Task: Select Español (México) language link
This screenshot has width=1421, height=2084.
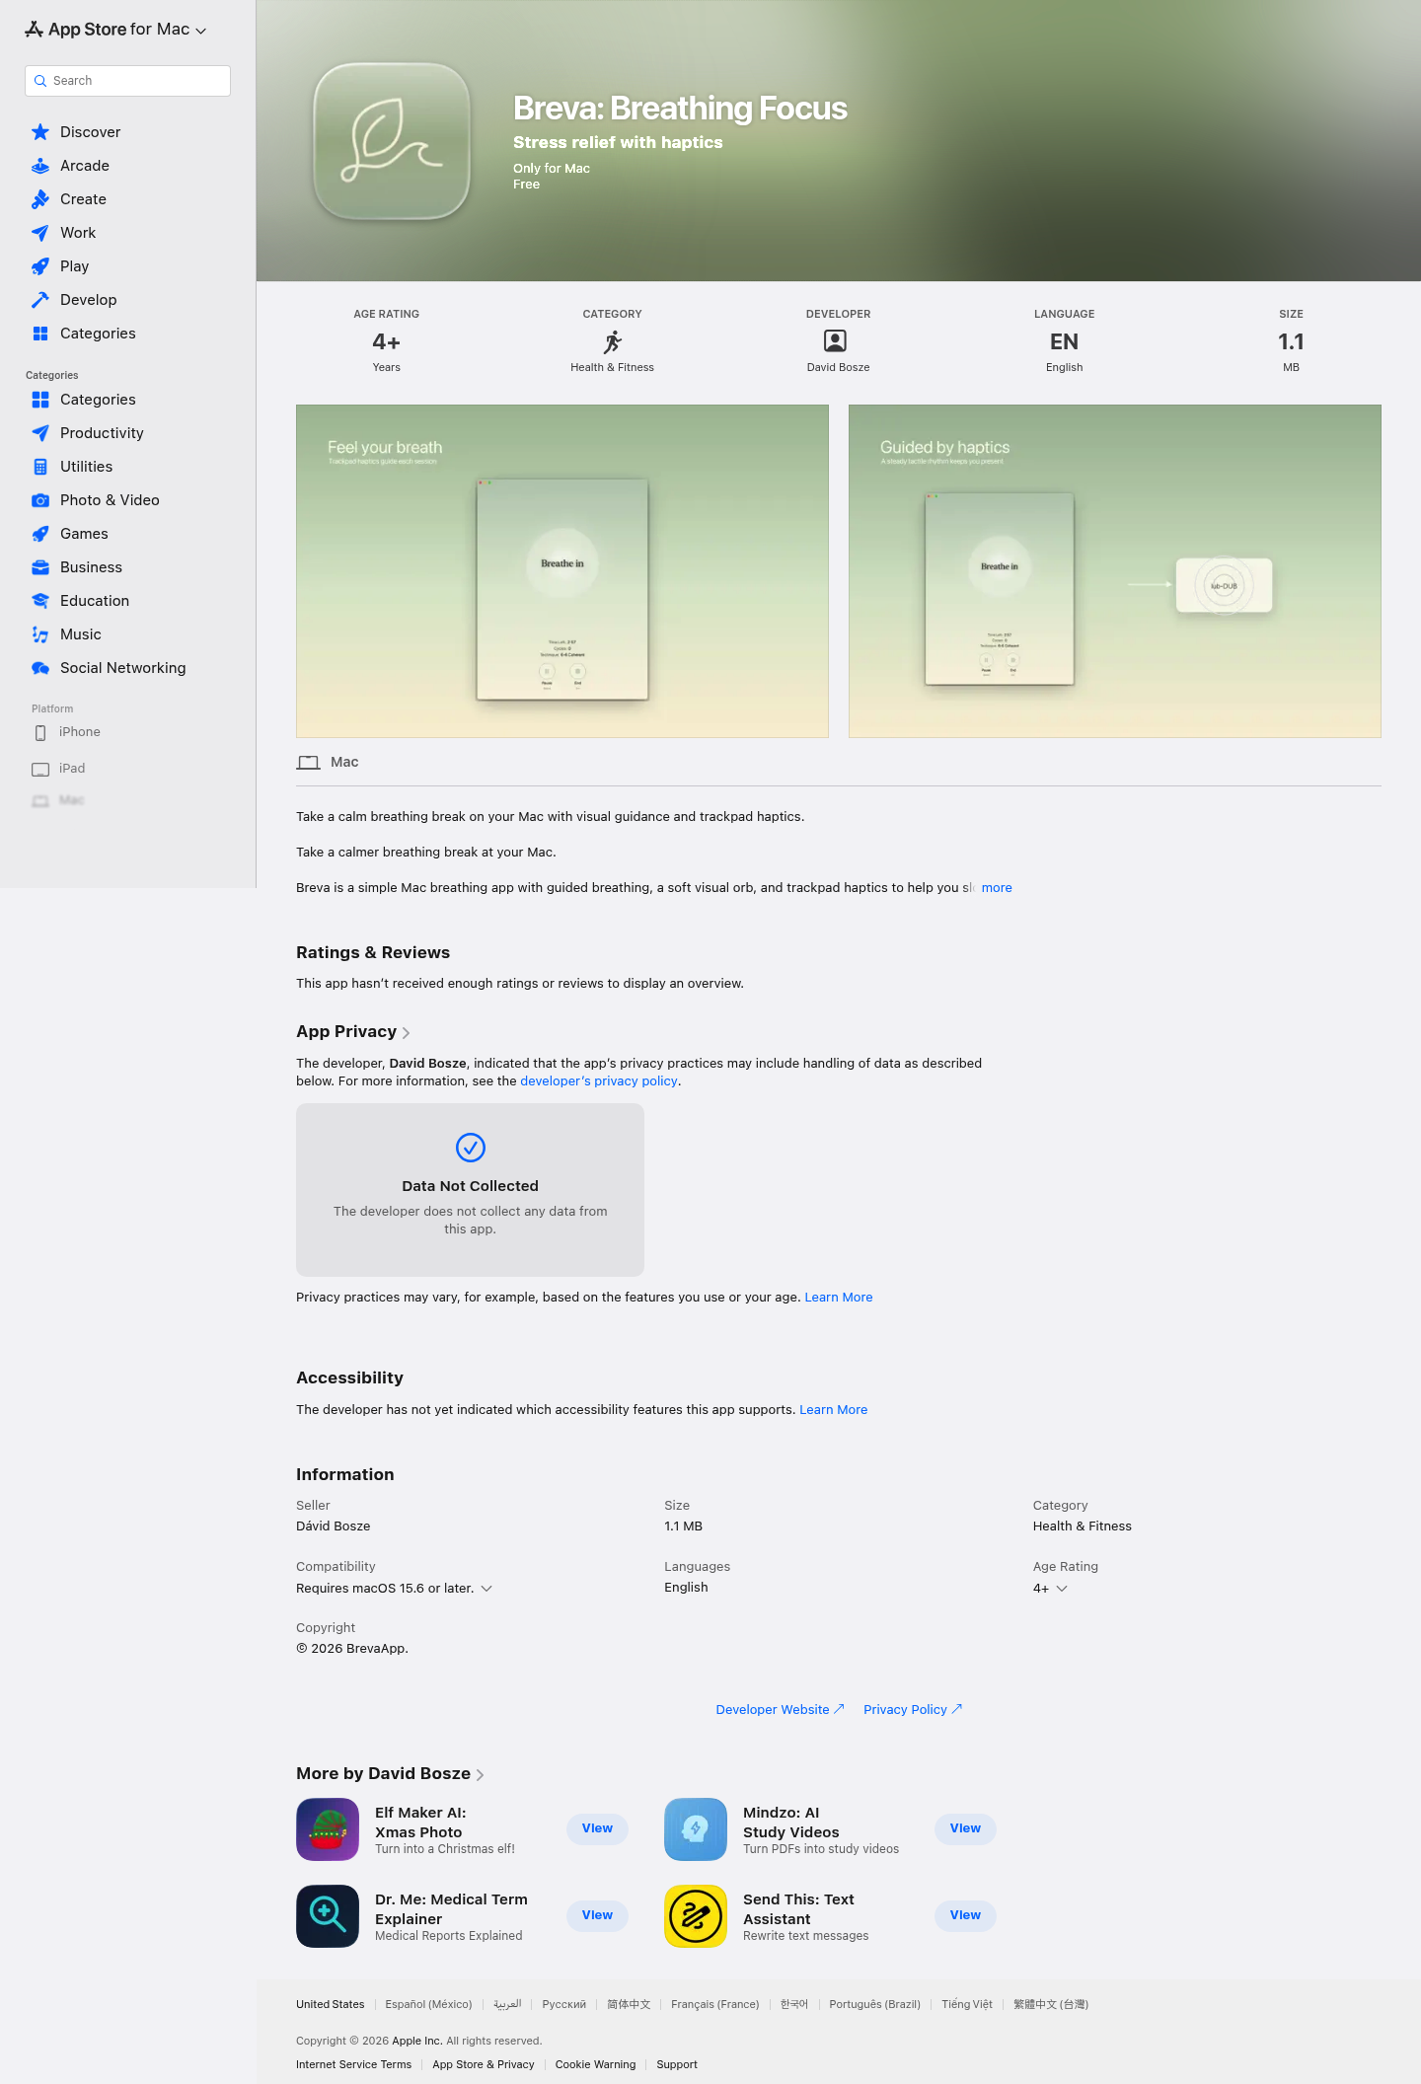Action: pos(428,2004)
